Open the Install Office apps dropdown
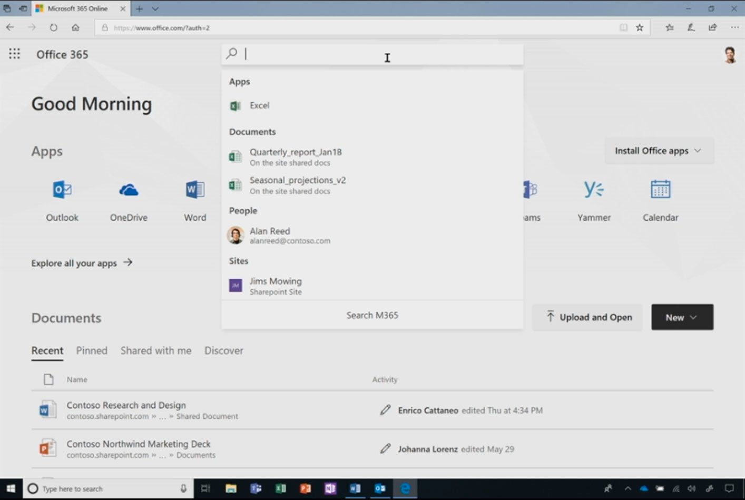The width and height of the screenshot is (745, 500). tap(659, 150)
